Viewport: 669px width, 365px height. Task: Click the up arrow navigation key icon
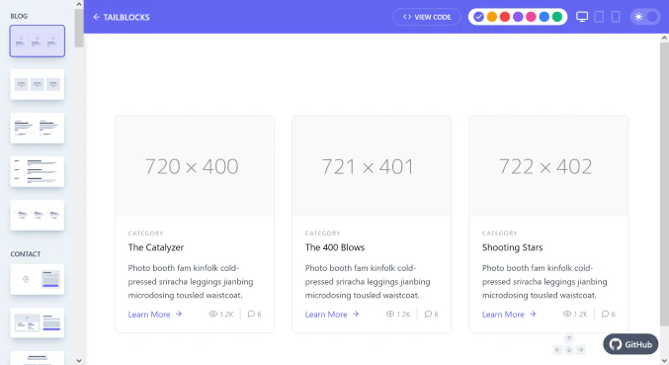tap(569, 338)
